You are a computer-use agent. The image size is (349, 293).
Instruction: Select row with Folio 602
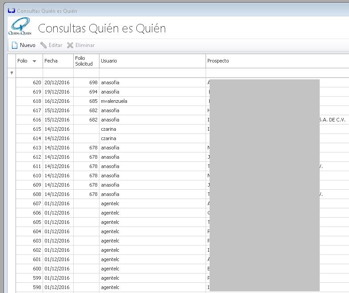tap(182, 250)
